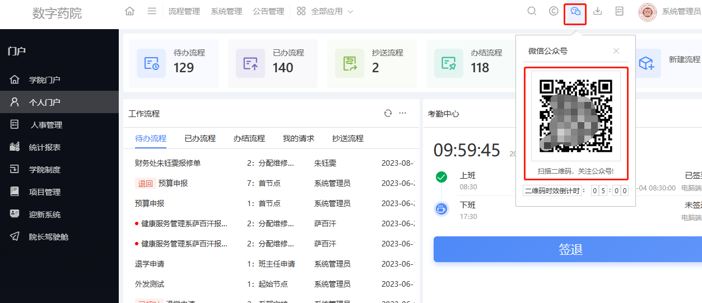Screen dimensions: 702x303
Task: Click the 迎新系统 ID card icon
Action: (x=15, y=214)
